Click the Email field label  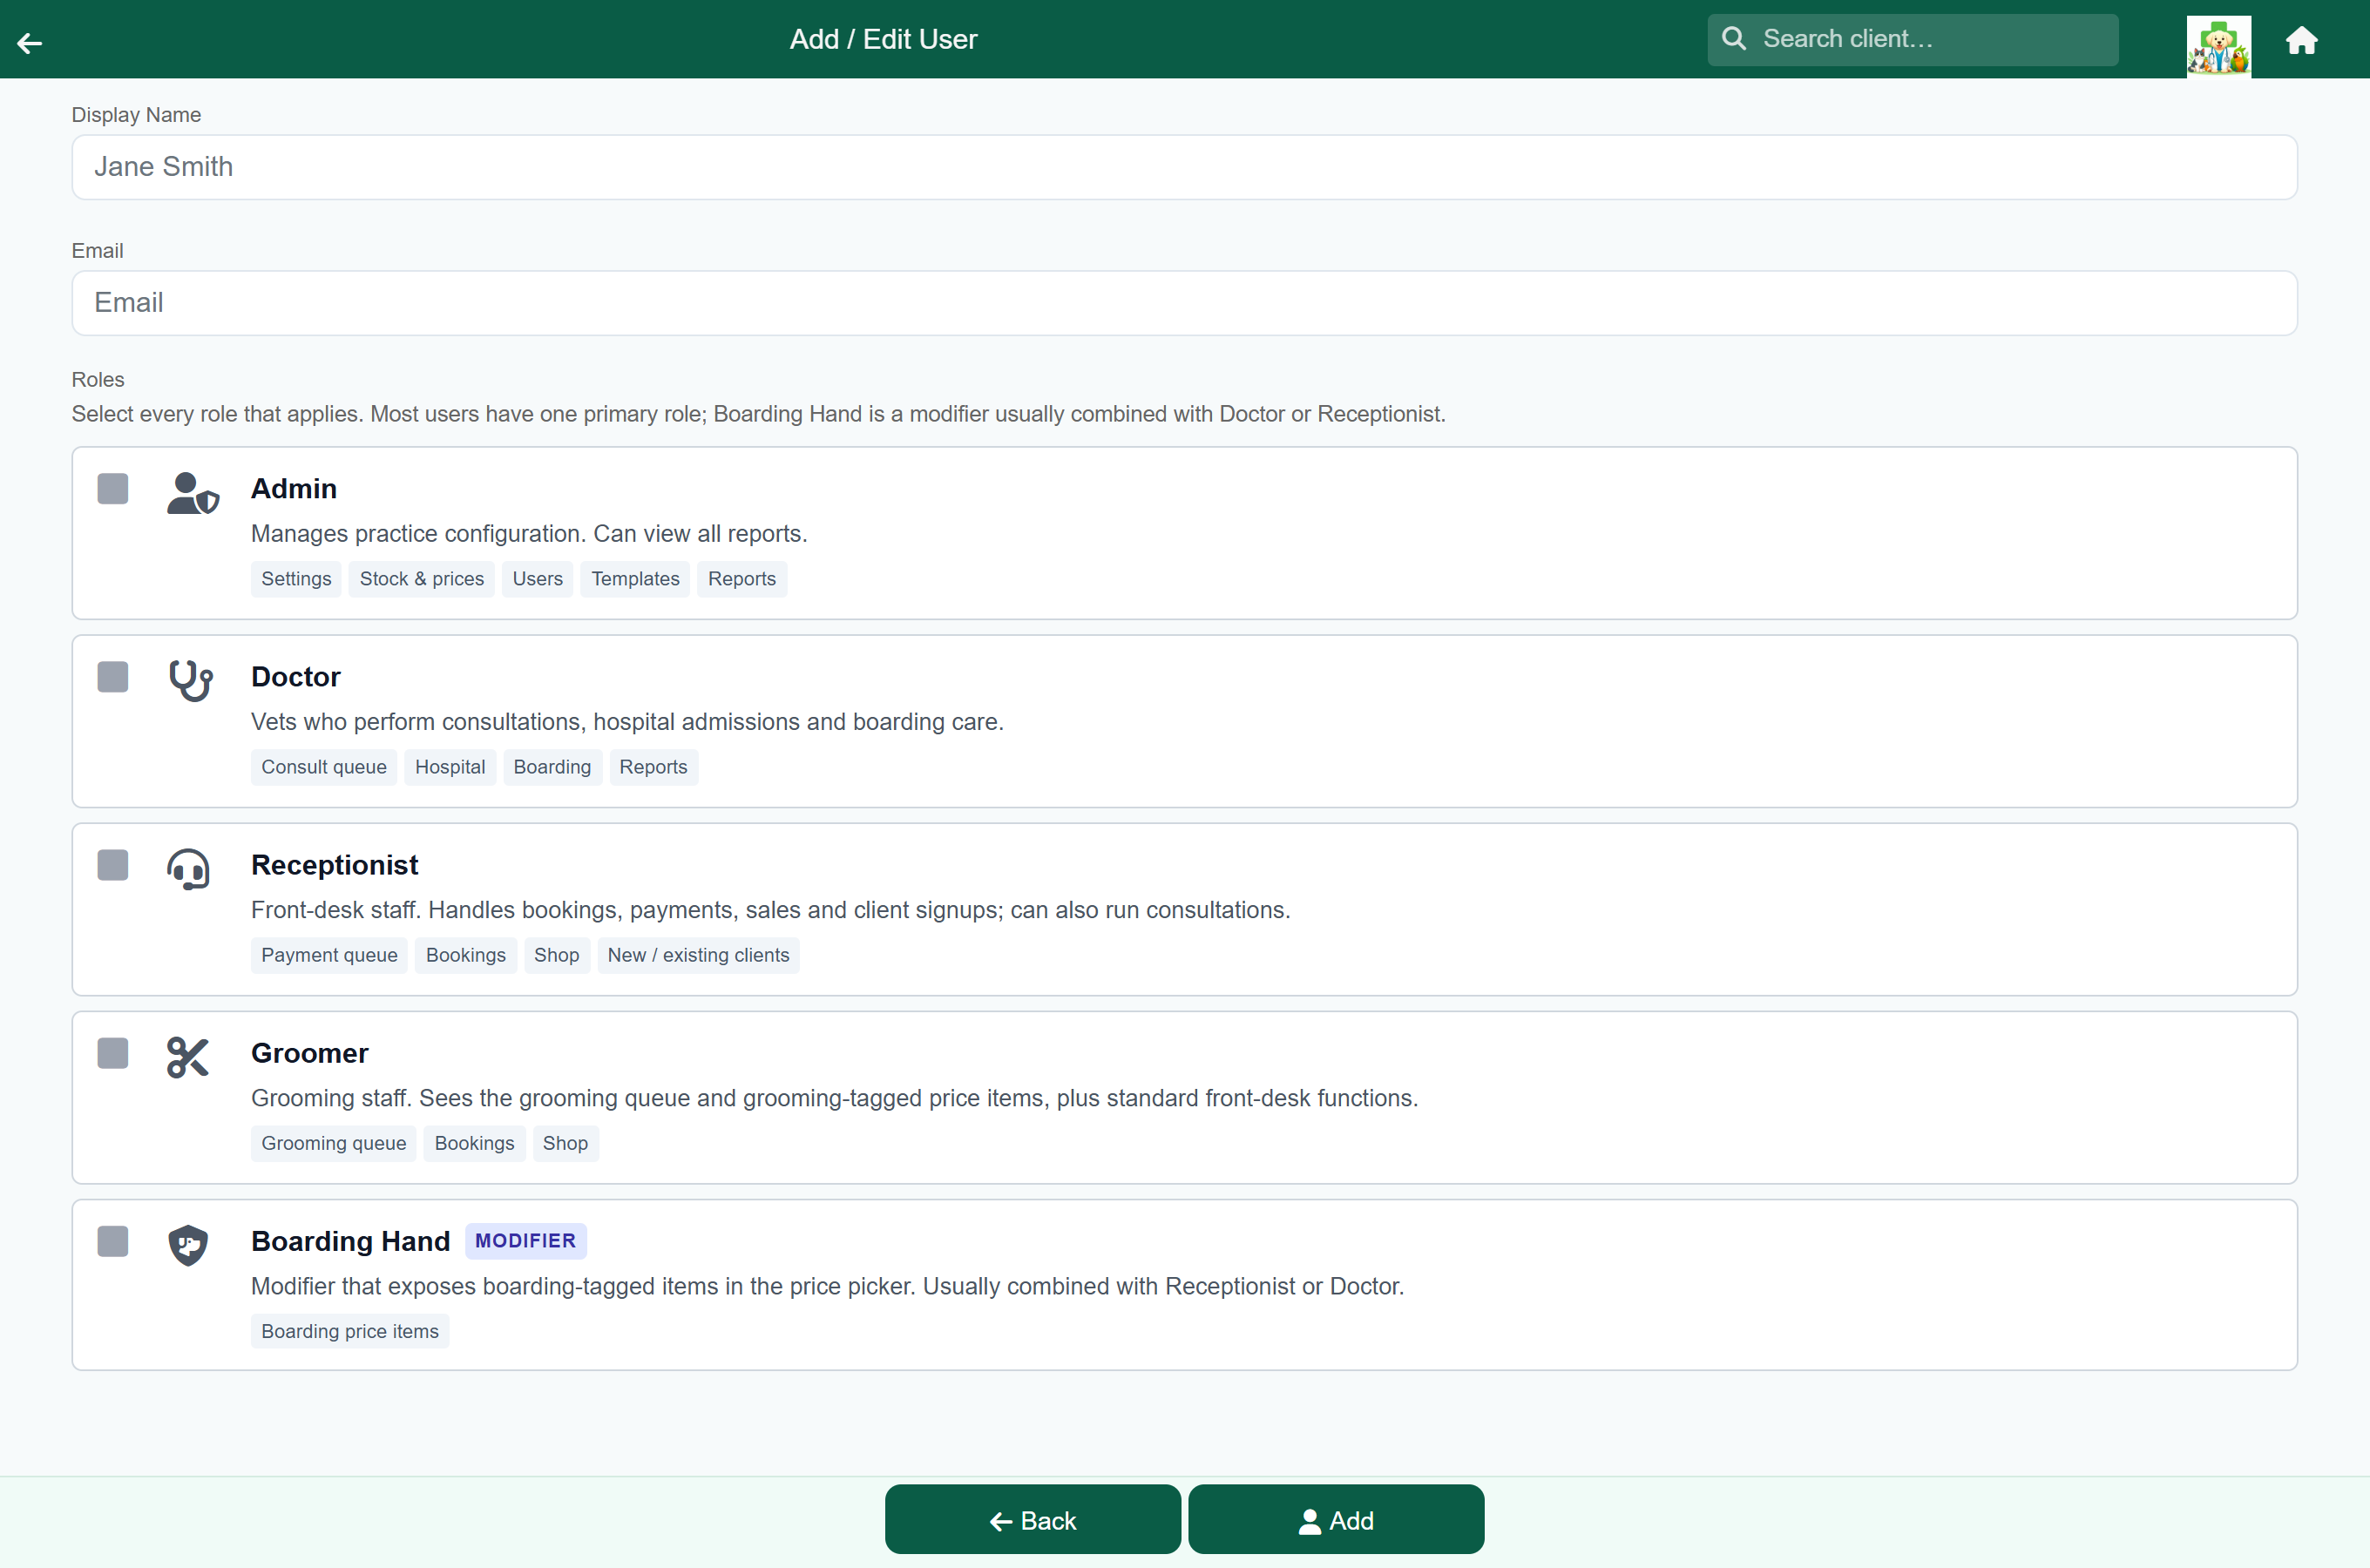click(x=97, y=251)
